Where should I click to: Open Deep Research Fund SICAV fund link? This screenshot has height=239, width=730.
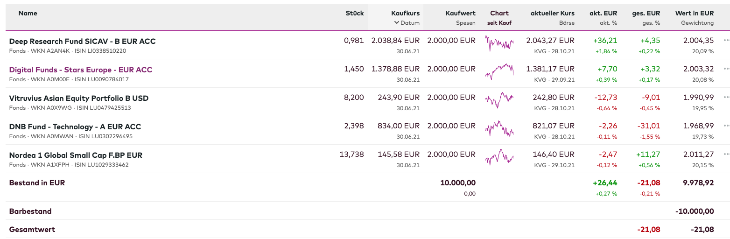82,41
